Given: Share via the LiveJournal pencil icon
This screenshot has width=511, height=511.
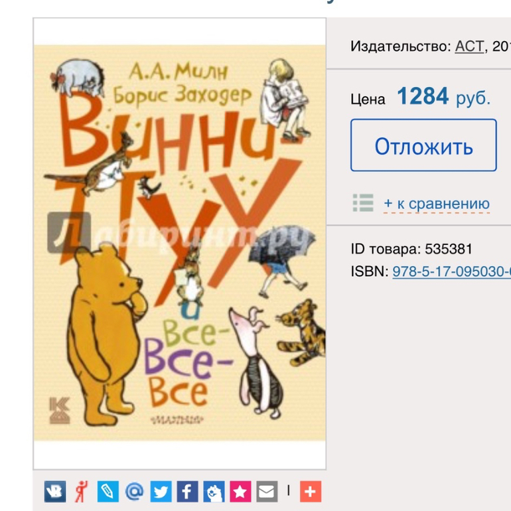Looking at the screenshot, I should pos(108,491).
